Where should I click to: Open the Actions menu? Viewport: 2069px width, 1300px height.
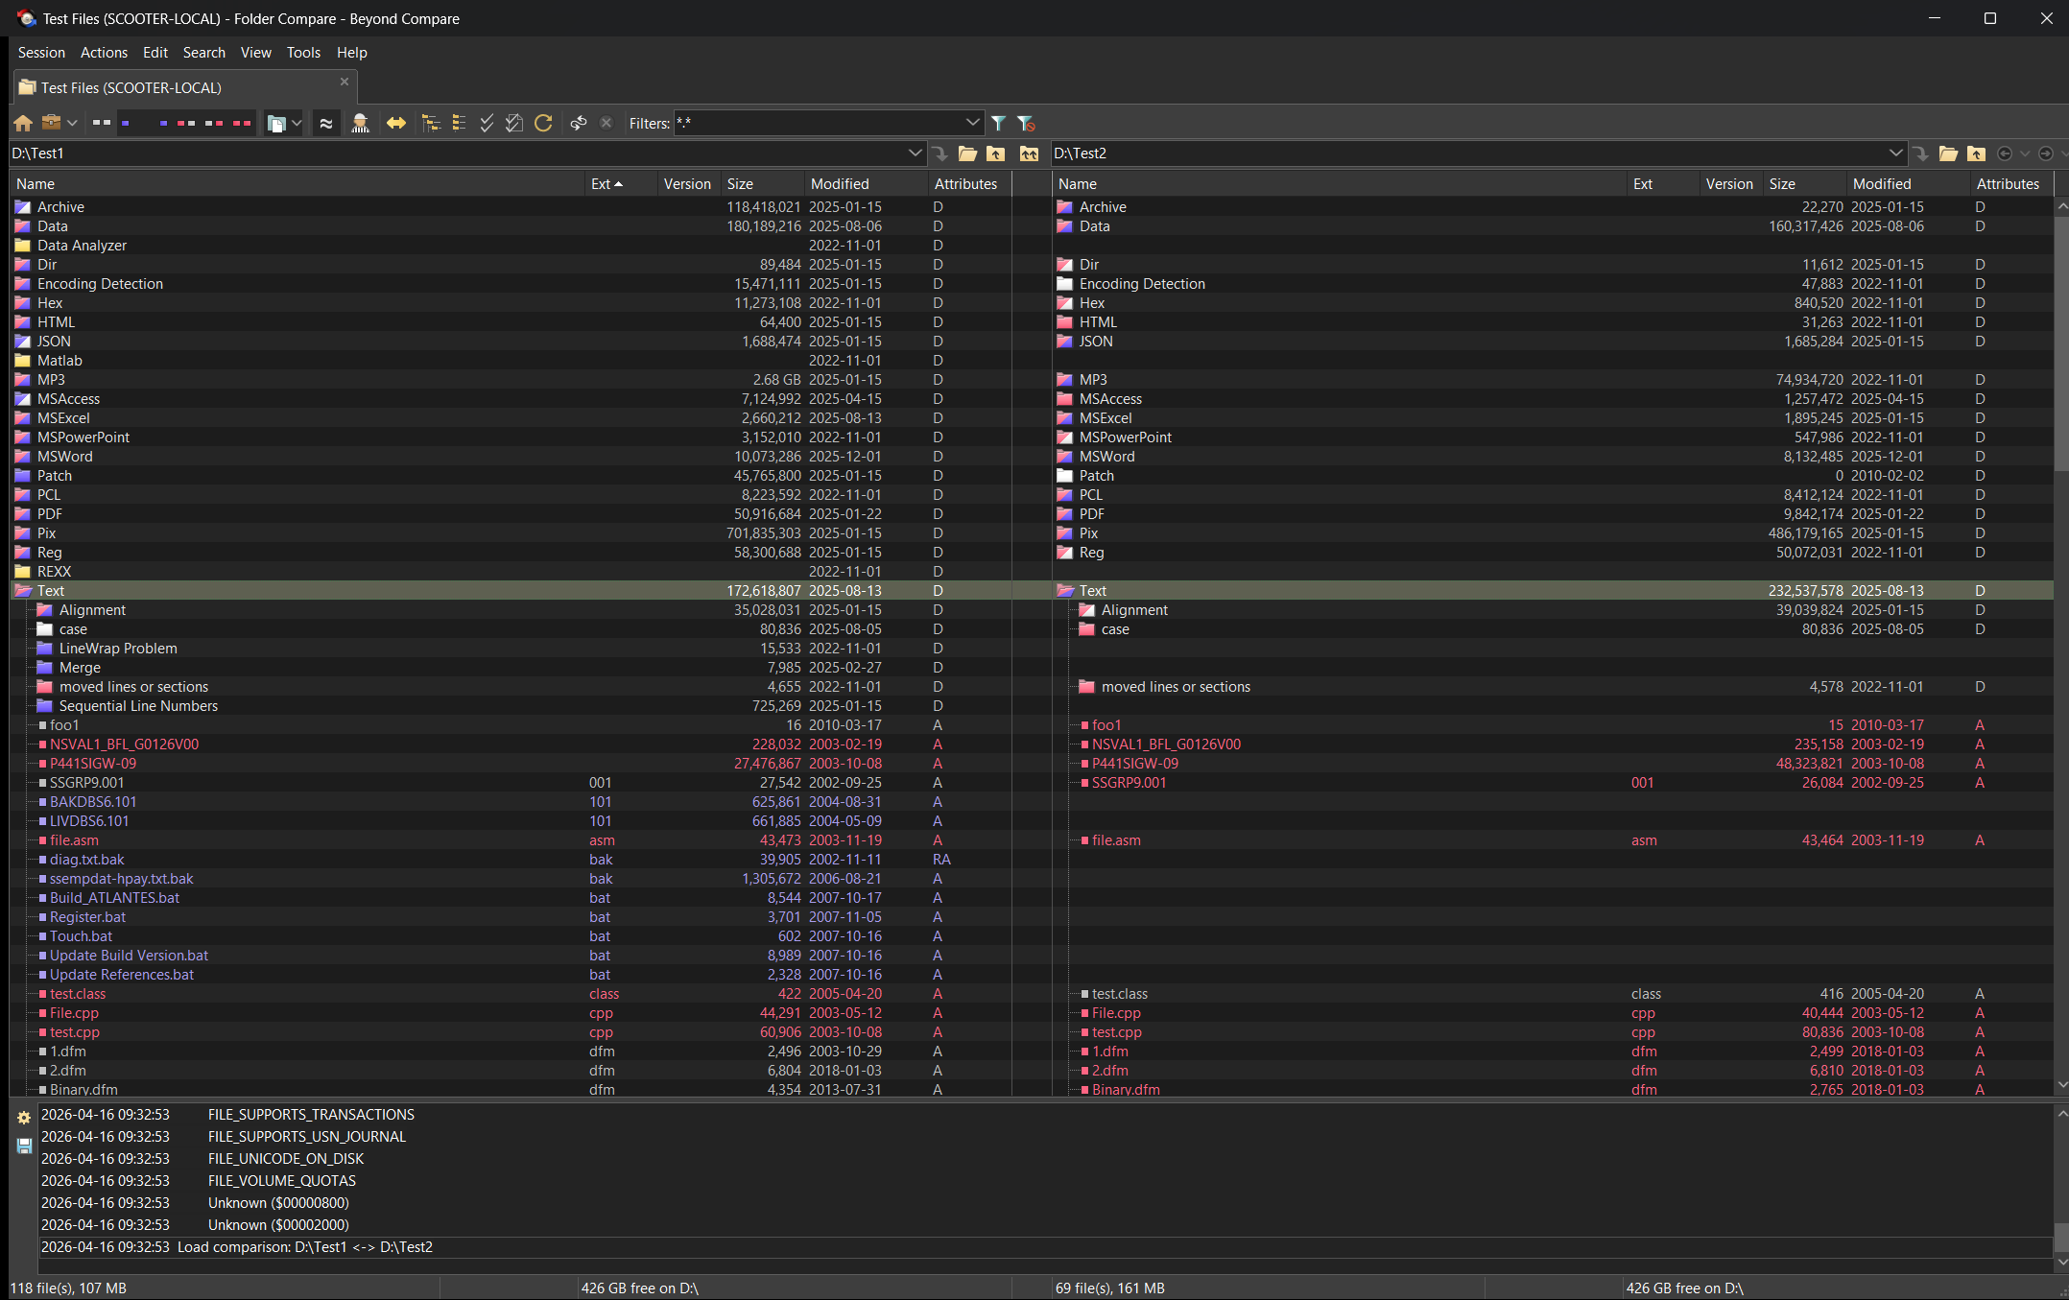tap(104, 53)
